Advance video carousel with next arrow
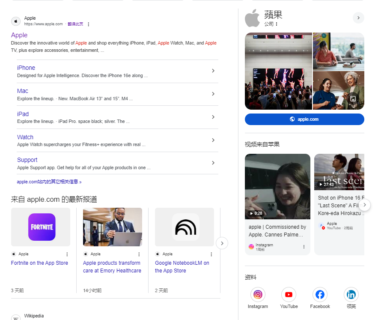This screenshot has height=320, width=387. tap(365, 205)
